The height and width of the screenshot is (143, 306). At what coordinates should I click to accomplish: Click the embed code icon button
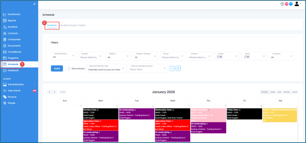point(172,69)
